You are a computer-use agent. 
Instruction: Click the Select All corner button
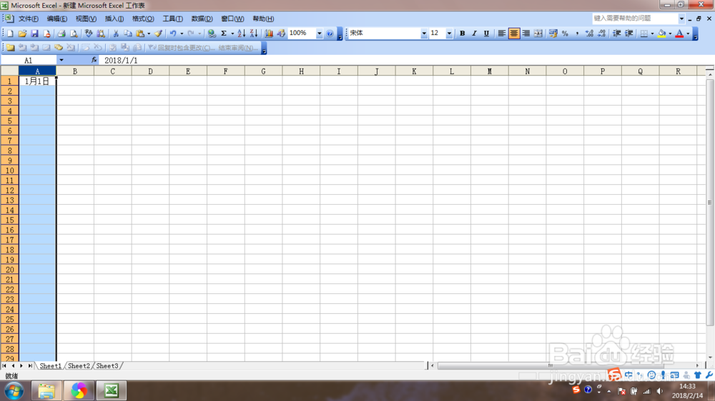pos(9,71)
